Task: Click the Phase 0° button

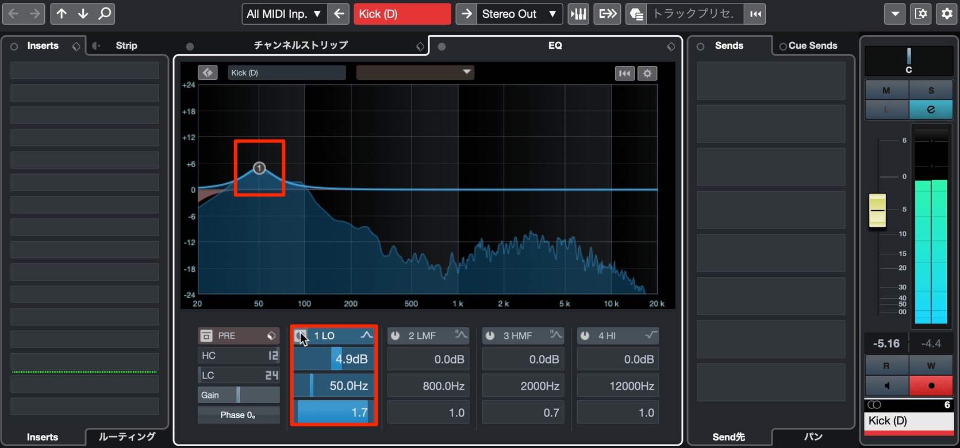Action: 239,415
